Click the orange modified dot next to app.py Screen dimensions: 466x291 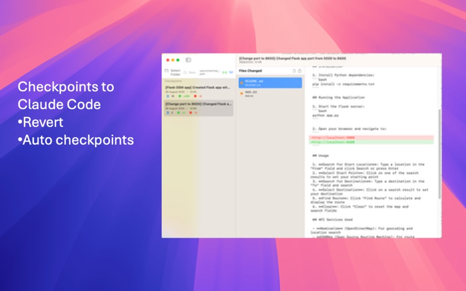(x=242, y=94)
